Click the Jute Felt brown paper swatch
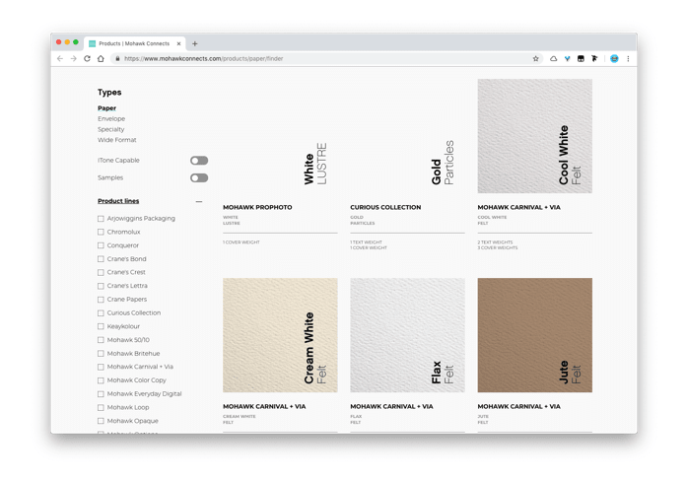686x481 pixels. (x=534, y=335)
